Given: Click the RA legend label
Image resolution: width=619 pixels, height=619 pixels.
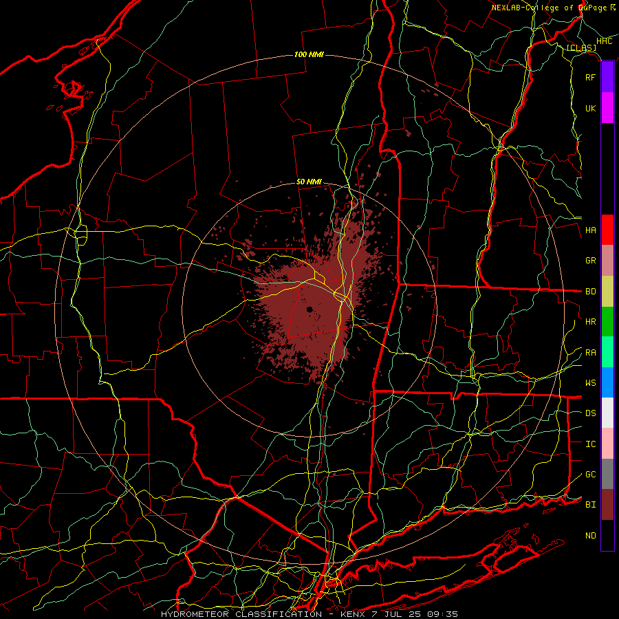Looking at the screenshot, I should 591,353.
